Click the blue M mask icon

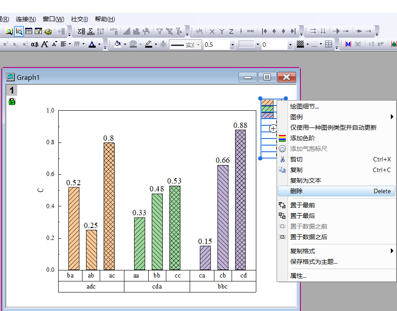[348, 44]
